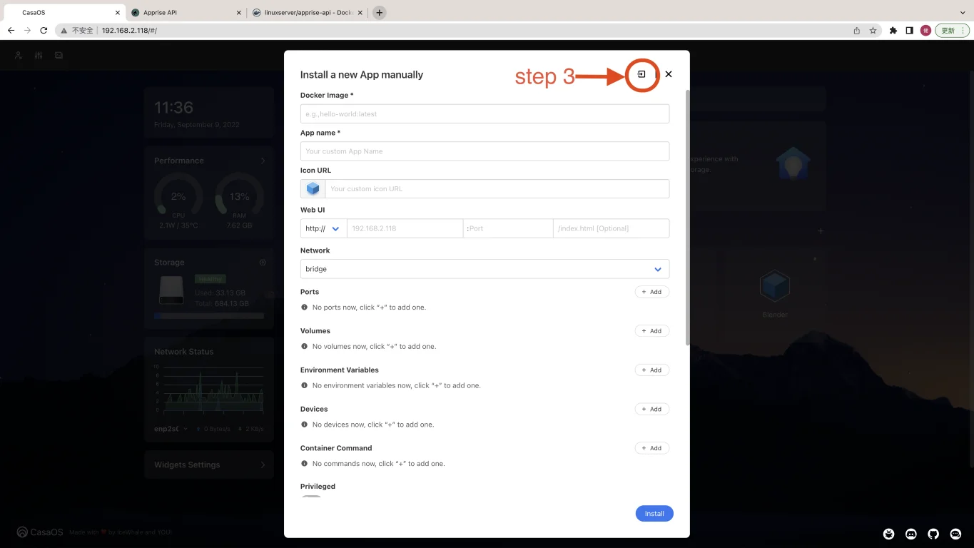Image resolution: width=974 pixels, height=548 pixels.
Task: Click the Docker Image input field
Action: [485, 114]
